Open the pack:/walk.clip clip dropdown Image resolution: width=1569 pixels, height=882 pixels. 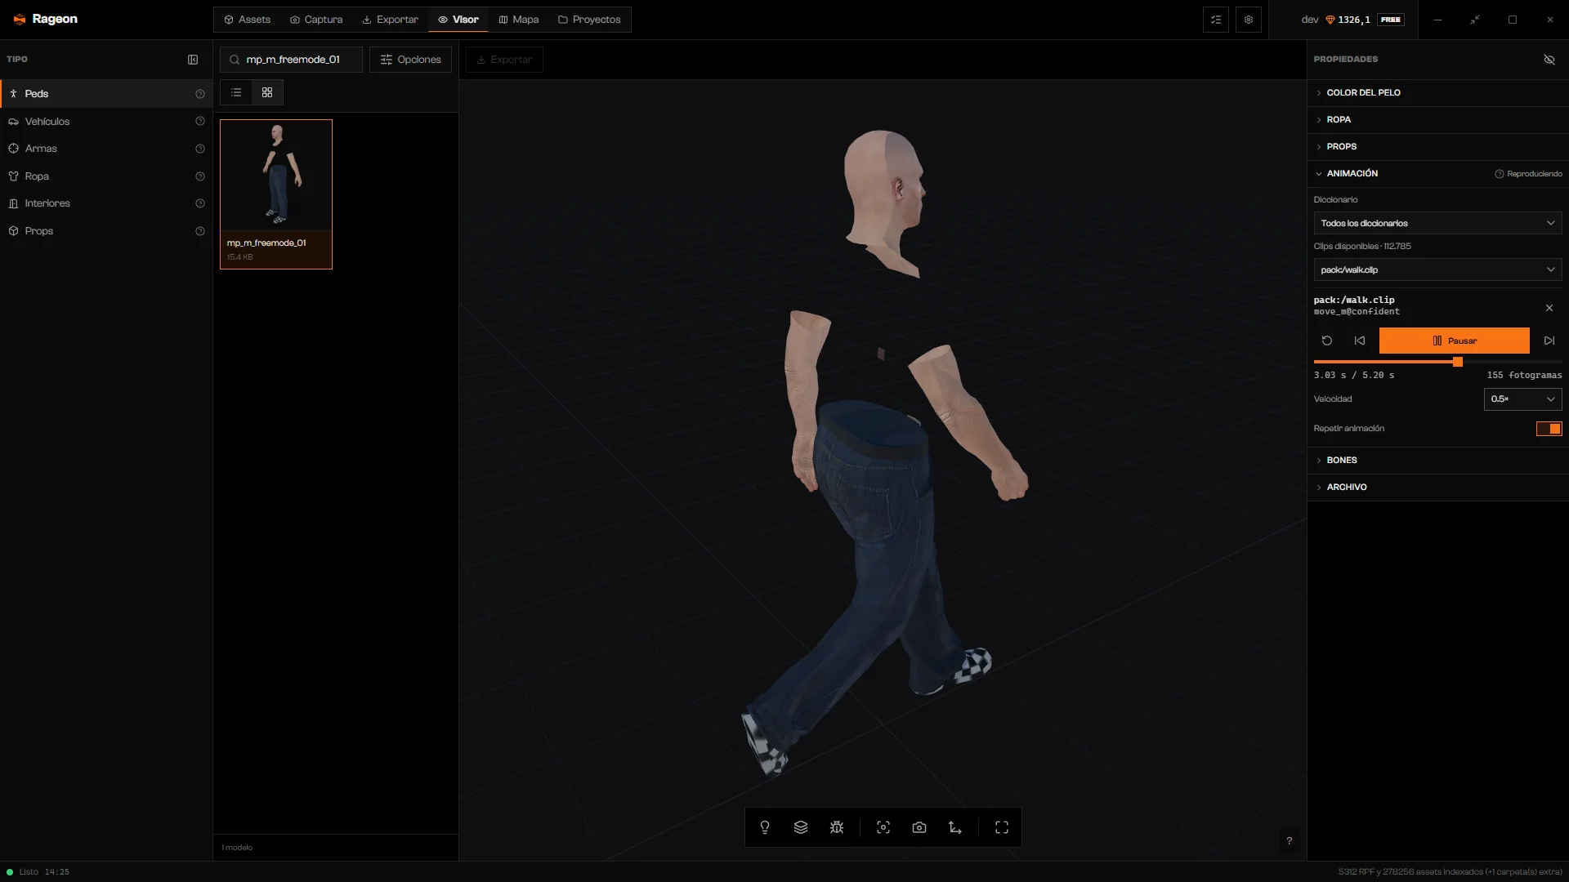(x=1437, y=269)
